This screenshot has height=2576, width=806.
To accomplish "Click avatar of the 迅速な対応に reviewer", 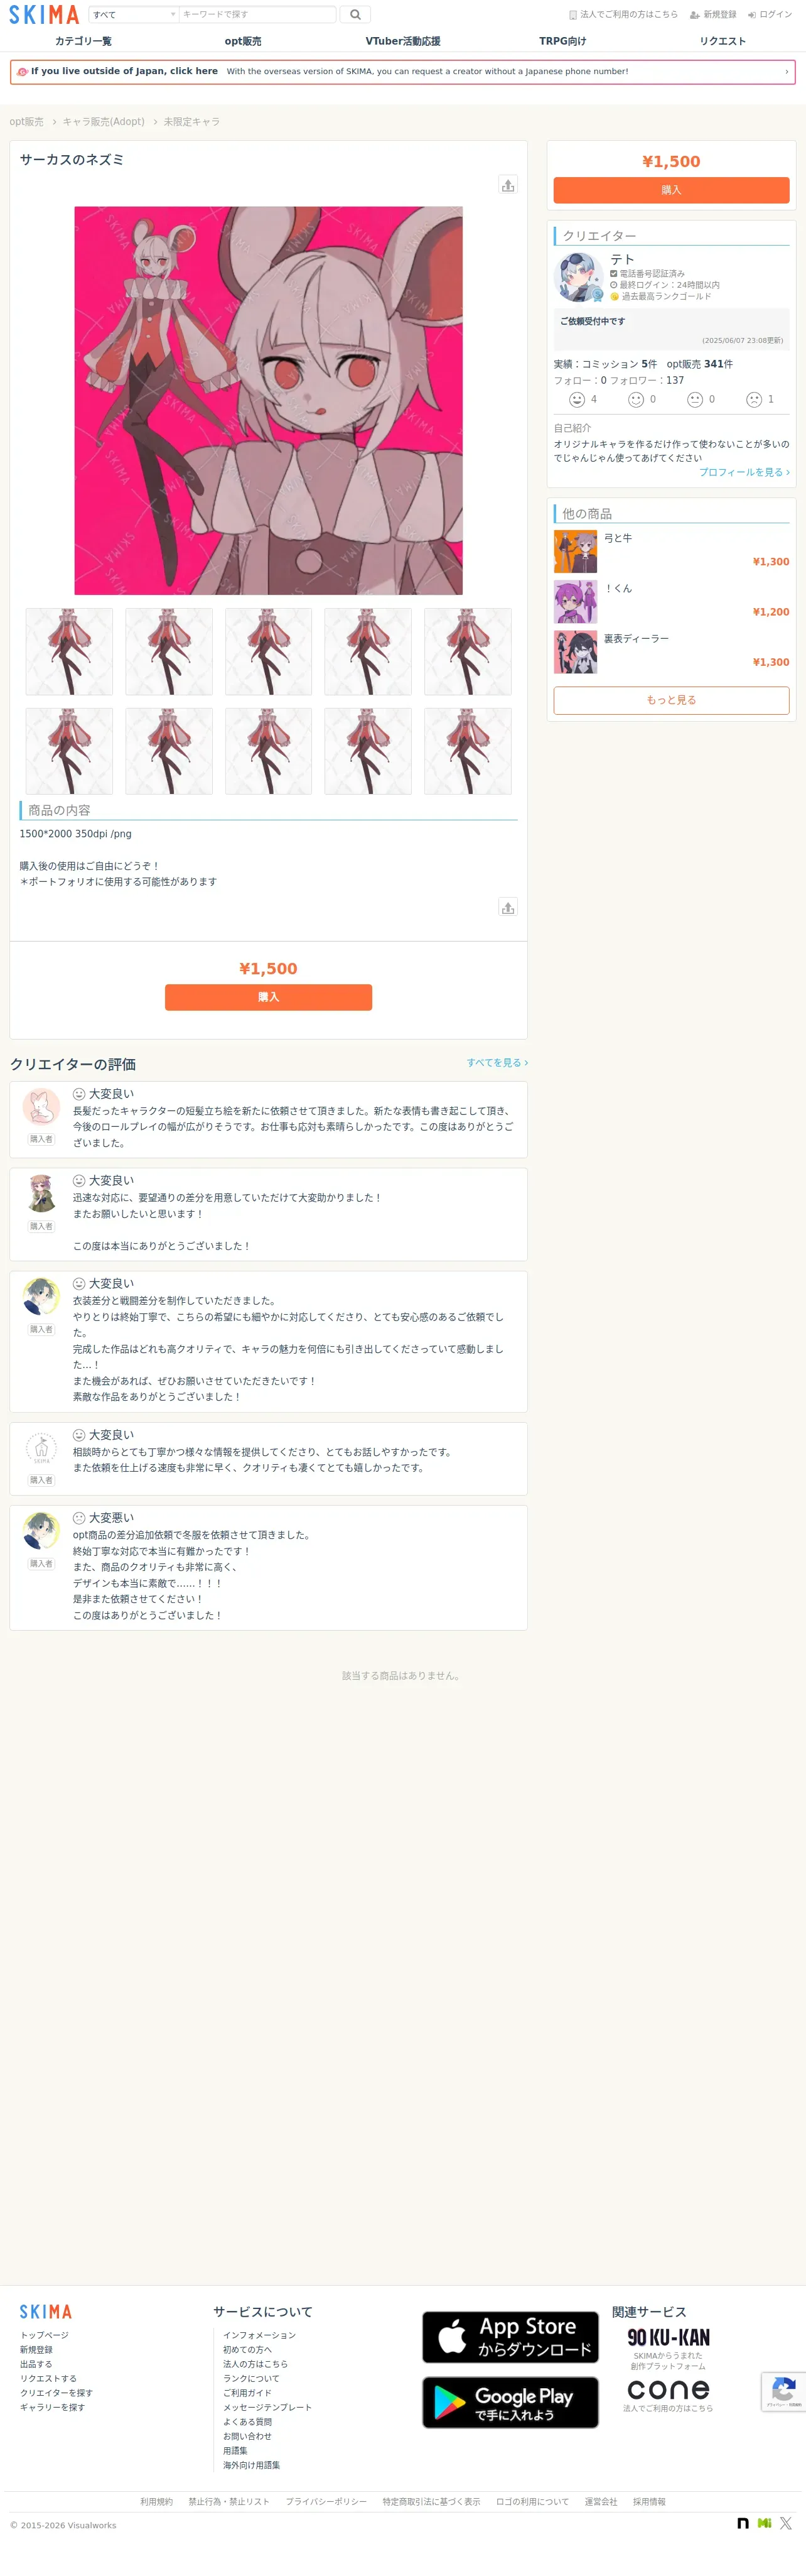I will (41, 1194).
